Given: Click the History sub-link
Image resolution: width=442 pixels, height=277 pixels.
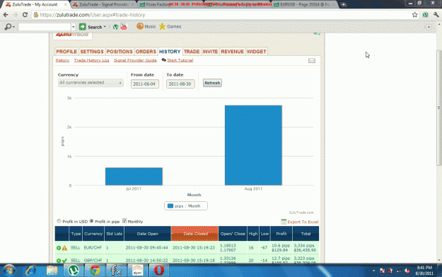Looking at the screenshot, I should pyautogui.click(x=62, y=60).
